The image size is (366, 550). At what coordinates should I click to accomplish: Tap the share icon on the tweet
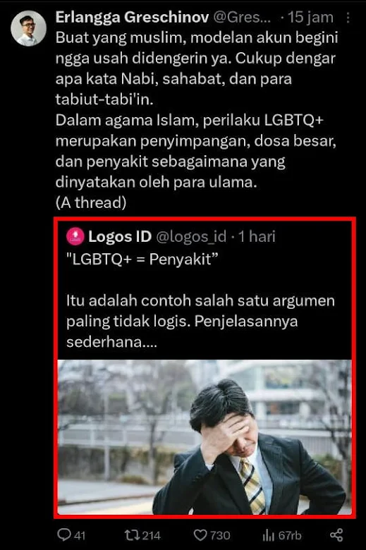click(x=336, y=535)
